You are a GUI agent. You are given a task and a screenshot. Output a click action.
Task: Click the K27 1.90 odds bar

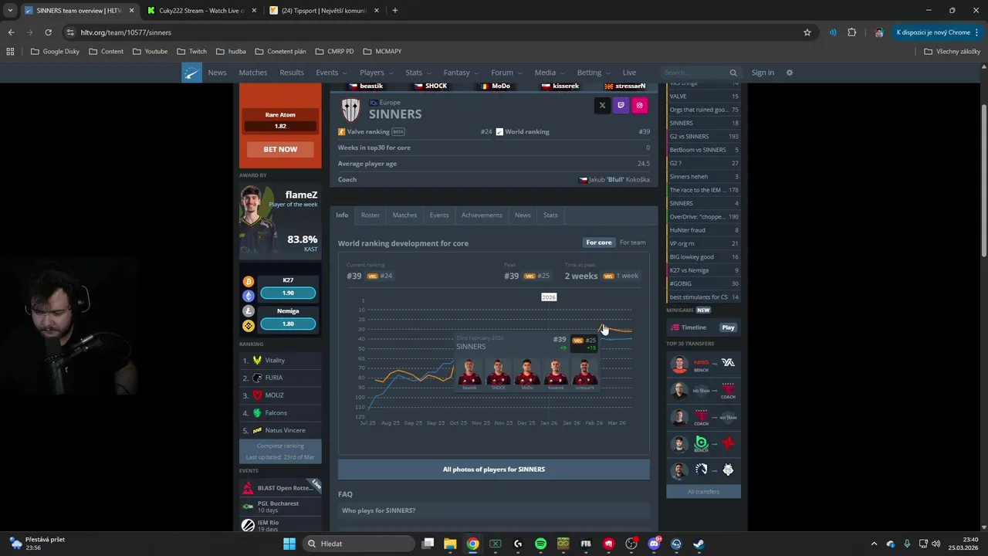pos(288,293)
